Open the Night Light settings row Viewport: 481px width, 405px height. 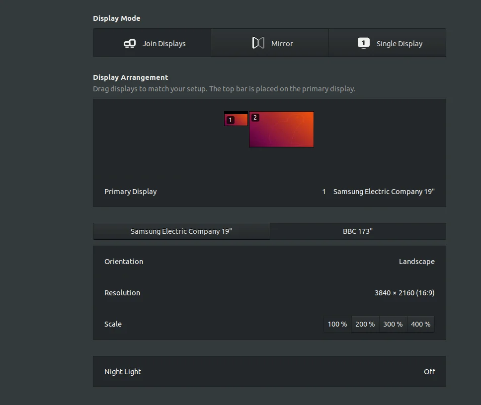coord(269,372)
